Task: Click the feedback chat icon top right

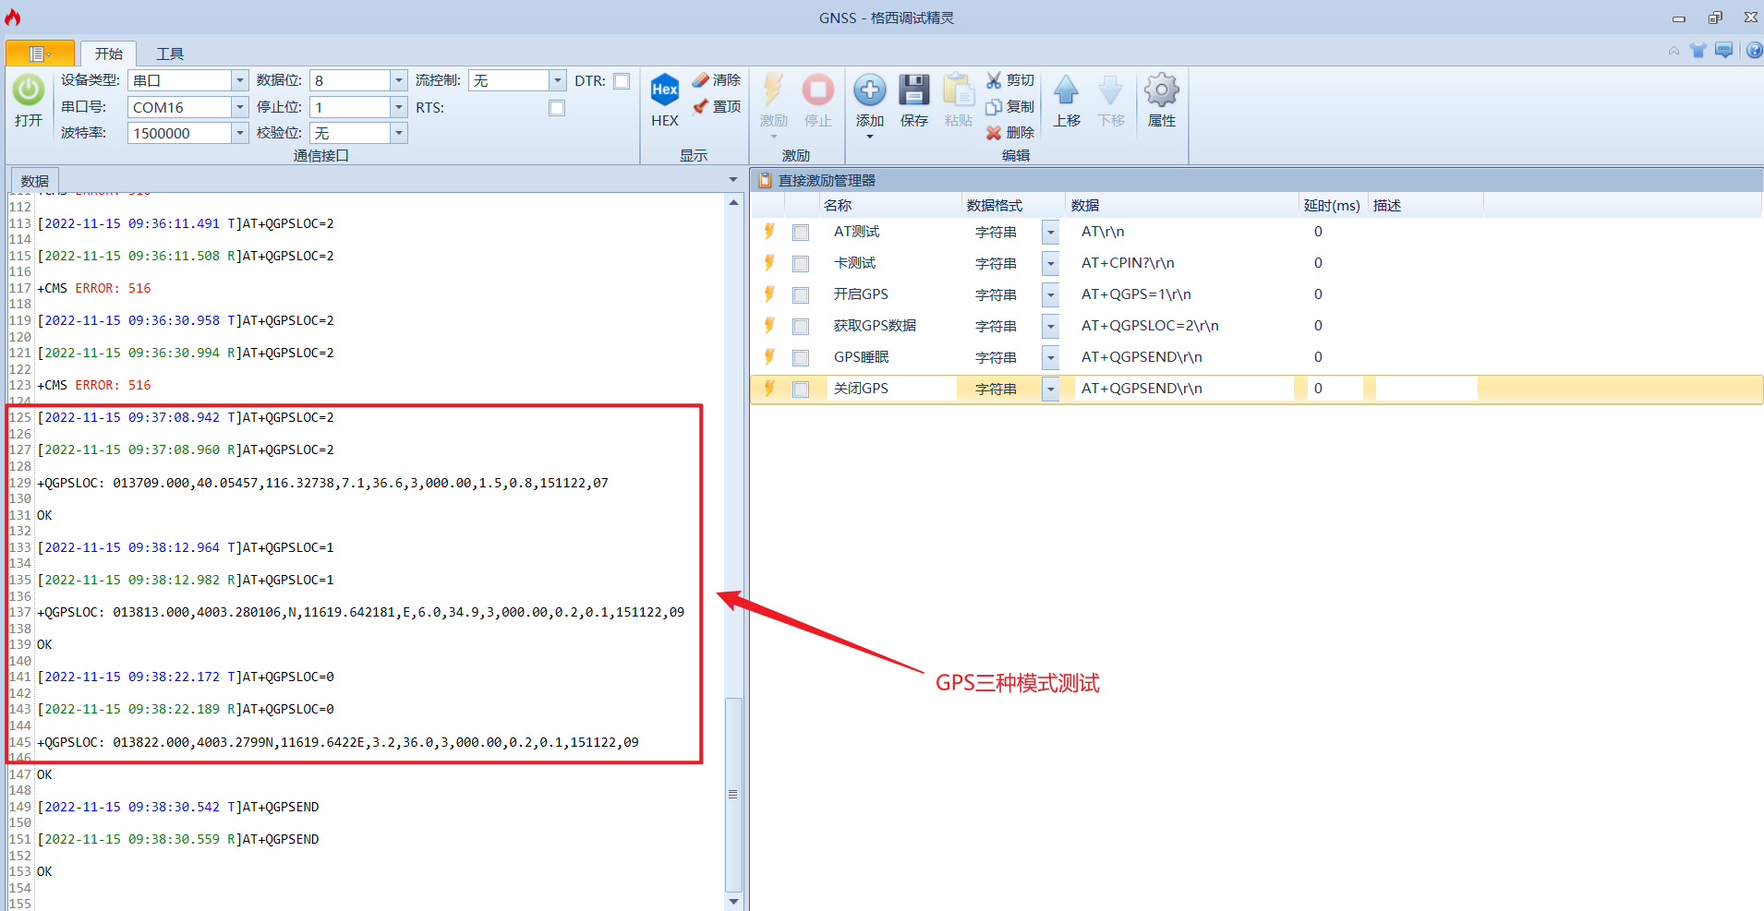Action: pyautogui.click(x=1723, y=50)
